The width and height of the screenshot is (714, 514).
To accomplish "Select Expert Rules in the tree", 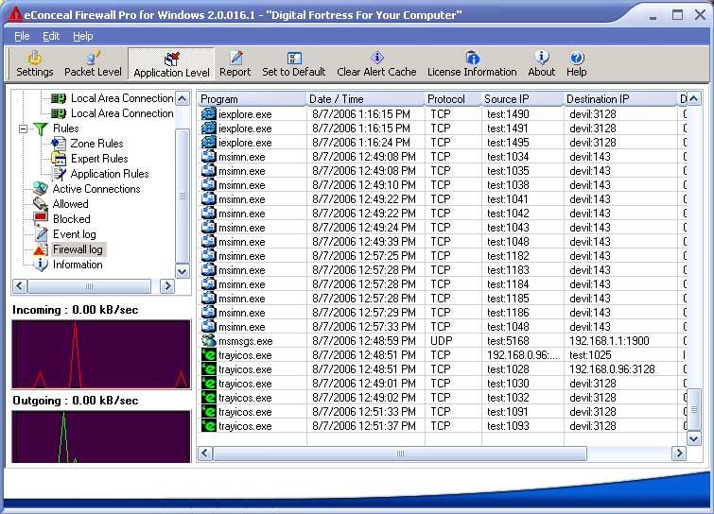I will (99, 159).
